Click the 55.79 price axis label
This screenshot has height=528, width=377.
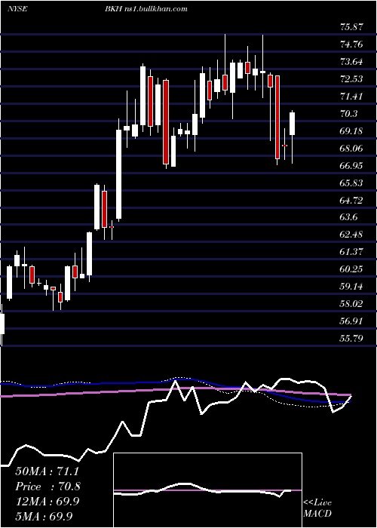pos(352,338)
